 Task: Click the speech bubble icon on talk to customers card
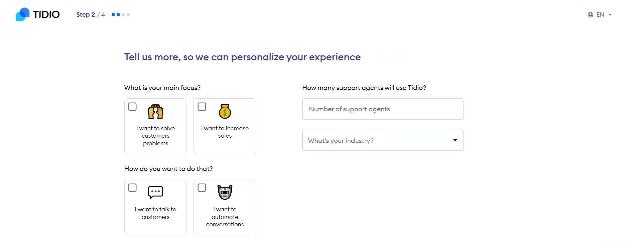click(155, 192)
